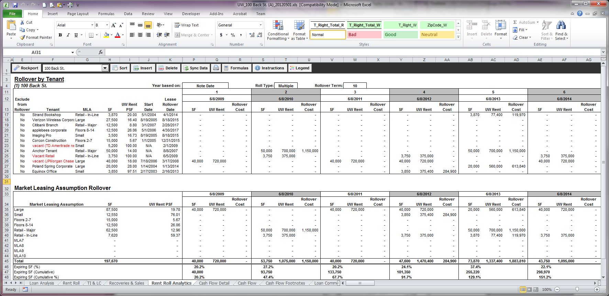The height and width of the screenshot is (296, 609).
Task: Click the Roll Type Multiple field
Action: coord(286,86)
